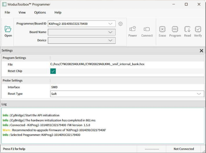
Task: Open the File menu
Action: (7, 12)
